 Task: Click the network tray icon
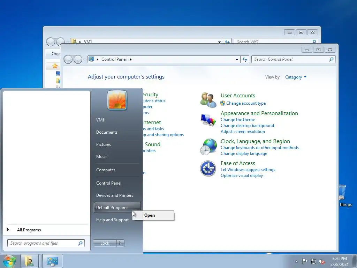313,261
